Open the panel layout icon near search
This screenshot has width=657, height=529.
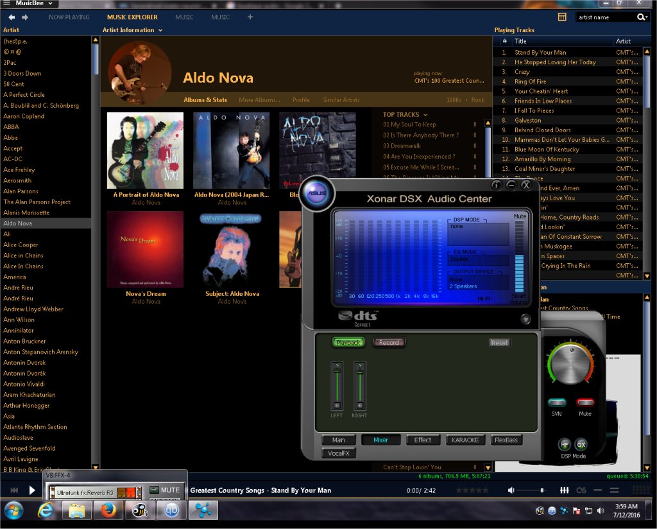point(562,17)
